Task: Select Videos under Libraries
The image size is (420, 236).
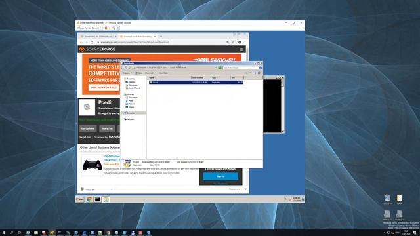Action: (x=131, y=107)
